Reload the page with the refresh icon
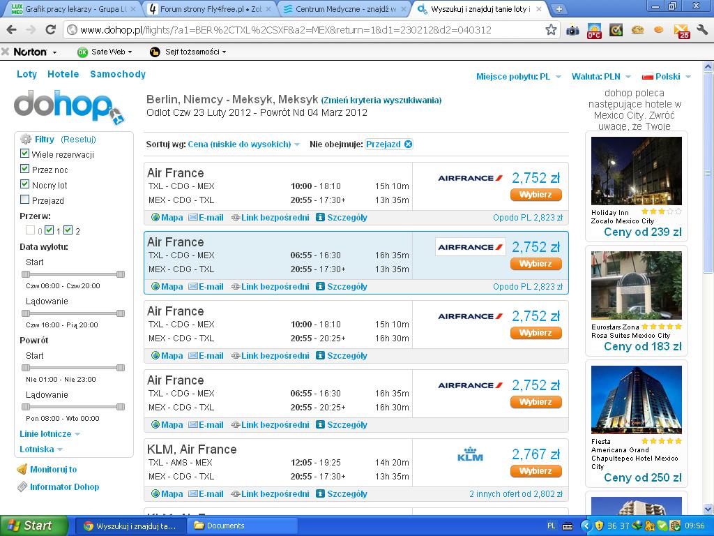Image resolution: width=714 pixels, height=536 pixels. [x=50, y=30]
